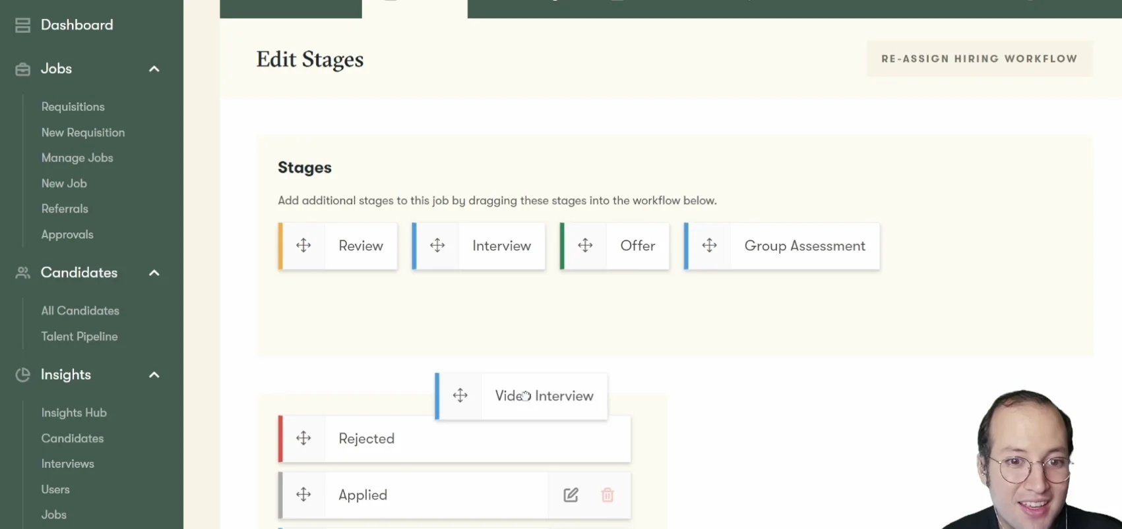Go to Talent Pipeline
This screenshot has width=1122, height=529.
[x=79, y=337]
